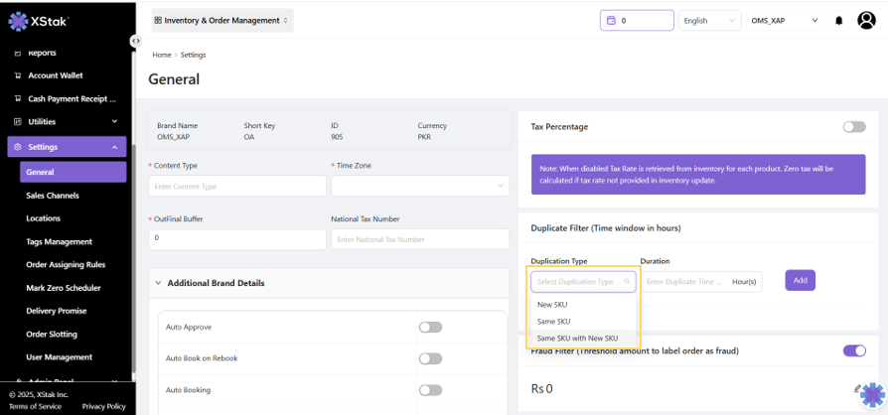888x415 pixels.
Task: Open the English language dropdown
Action: 709,20
